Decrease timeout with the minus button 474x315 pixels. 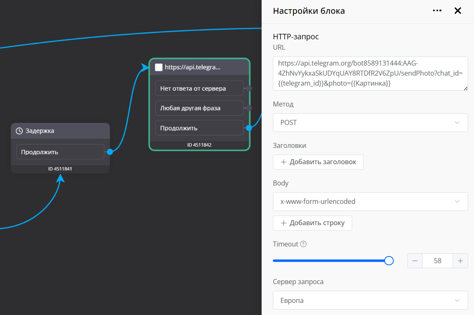[x=415, y=261]
